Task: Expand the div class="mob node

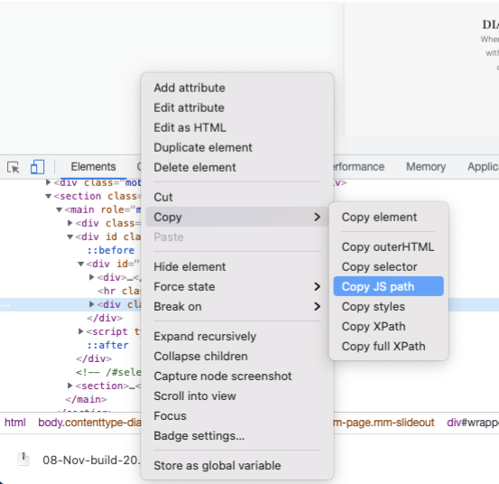Action: click(49, 182)
